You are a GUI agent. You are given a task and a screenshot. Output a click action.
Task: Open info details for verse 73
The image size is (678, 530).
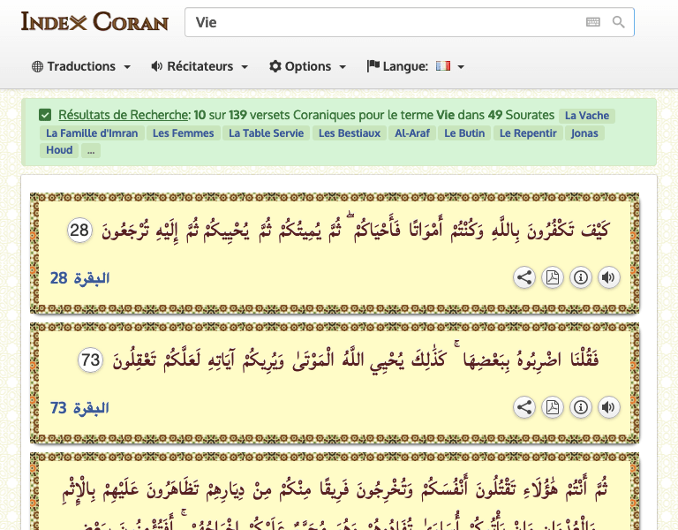coord(581,407)
